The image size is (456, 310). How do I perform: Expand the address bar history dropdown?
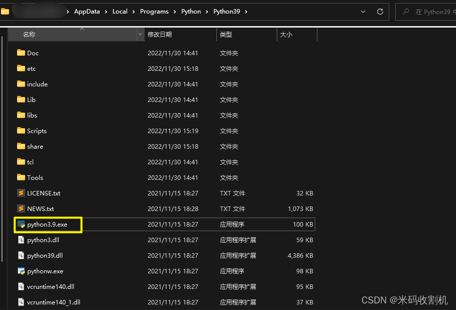click(363, 11)
